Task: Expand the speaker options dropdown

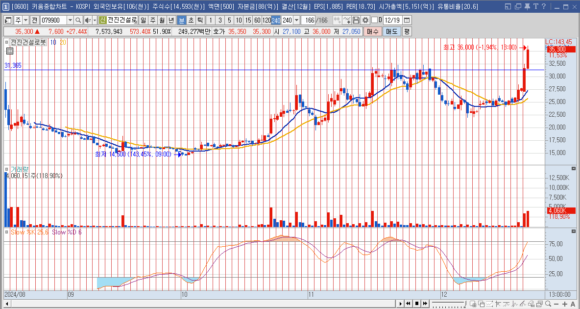Action: [x=95, y=21]
